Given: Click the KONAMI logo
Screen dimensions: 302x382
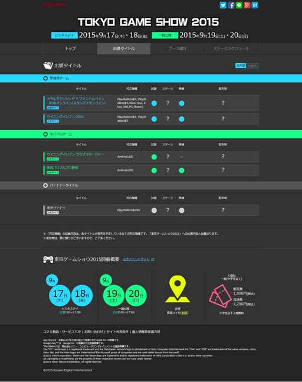Looking at the screenshot, I should 54,5.
